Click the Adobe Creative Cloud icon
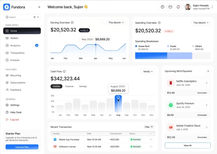This screenshot has width=217, height=154. (171, 127)
